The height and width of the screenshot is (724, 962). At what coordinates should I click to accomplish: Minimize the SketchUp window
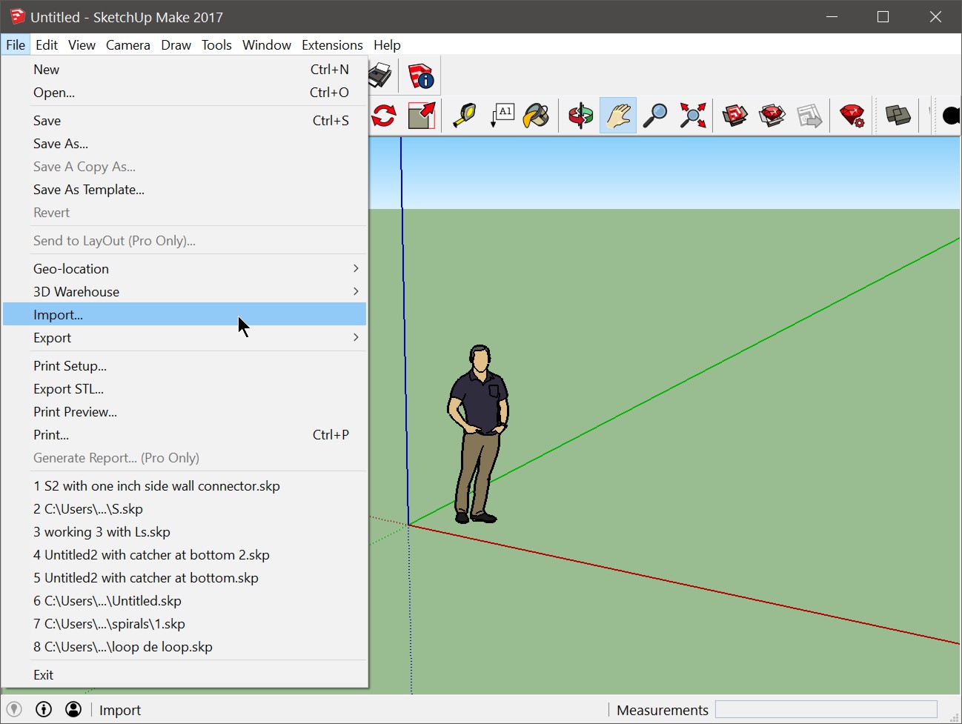832,16
